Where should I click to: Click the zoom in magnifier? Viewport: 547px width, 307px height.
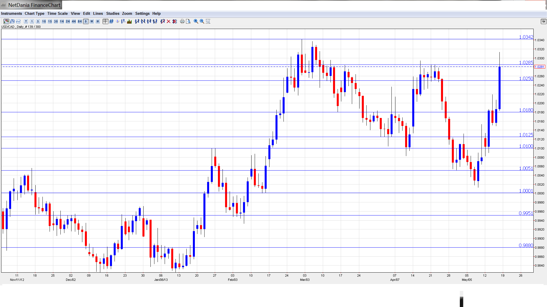click(196, 21)
